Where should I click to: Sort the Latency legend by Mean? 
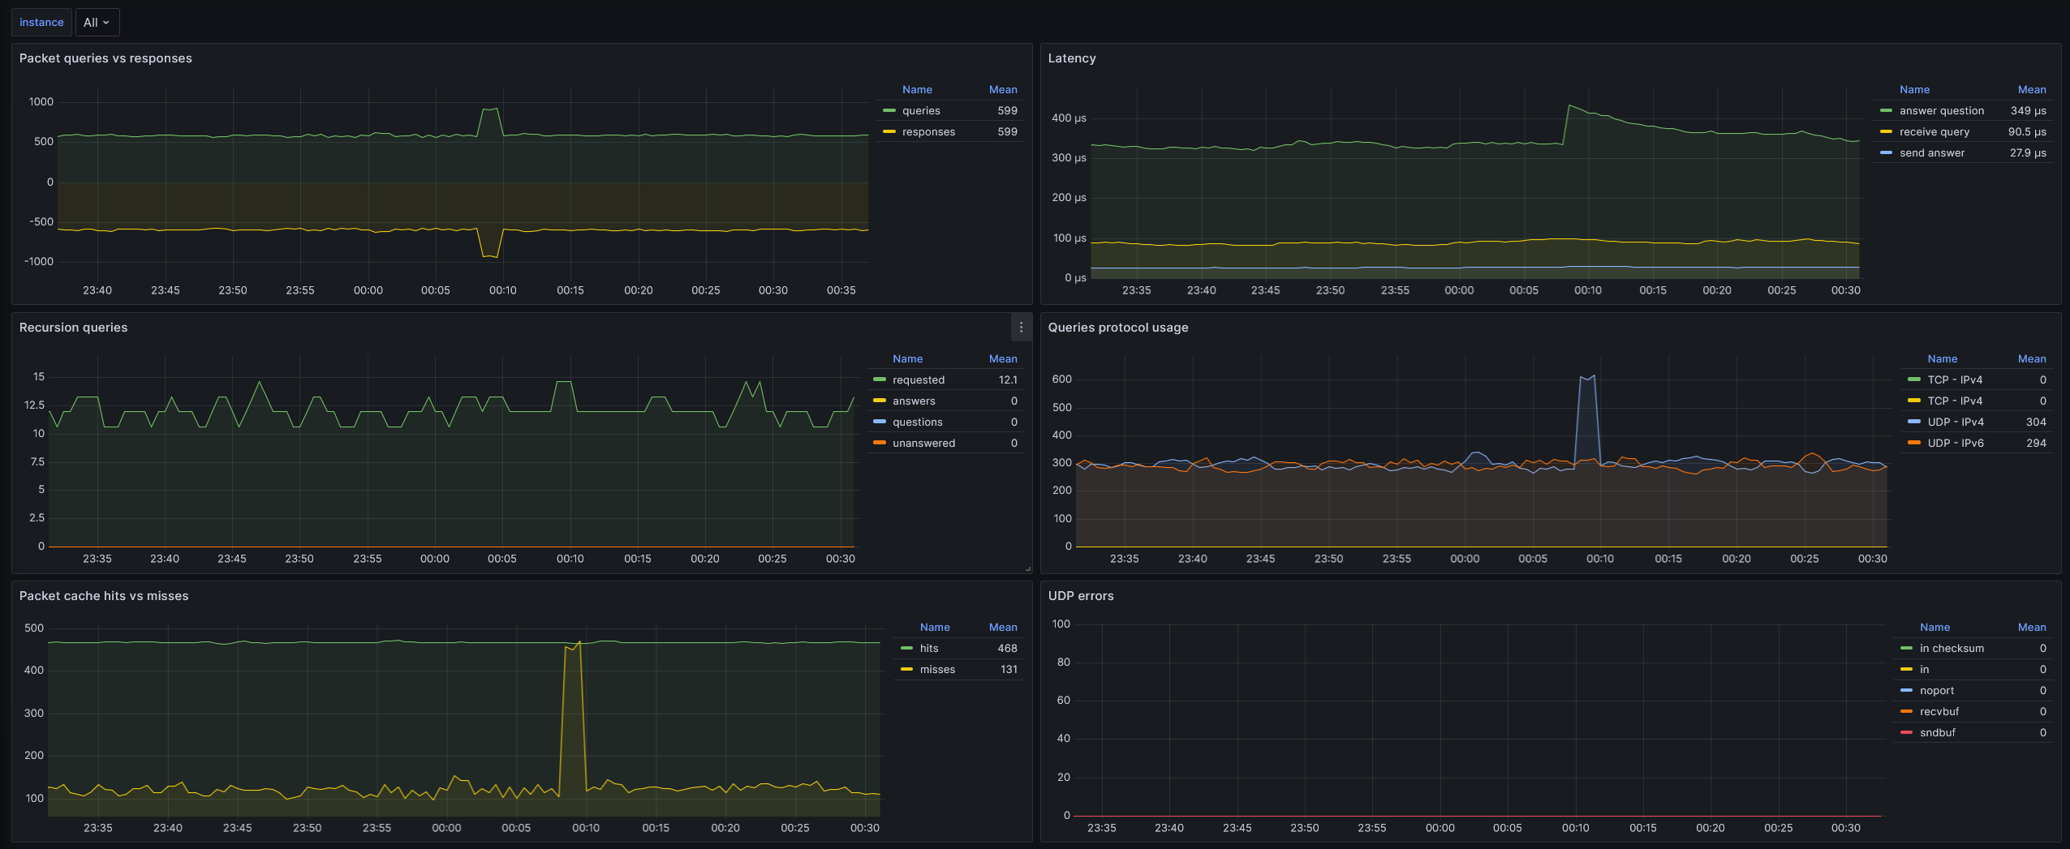click(2031, 90)
